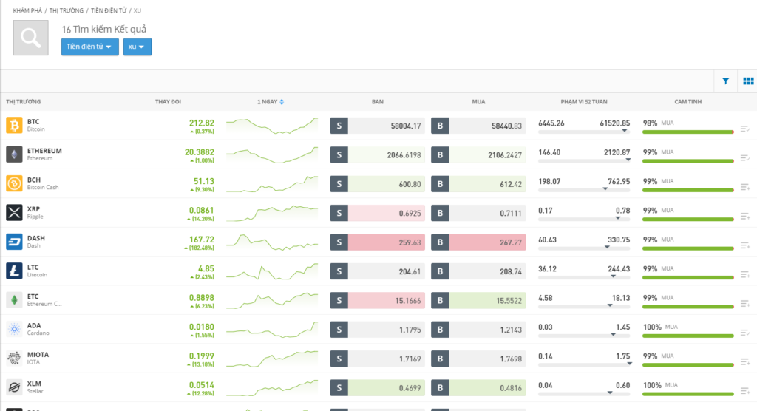
Task: Click DASH 52-week range slider
Action: [x=584, y=248]
